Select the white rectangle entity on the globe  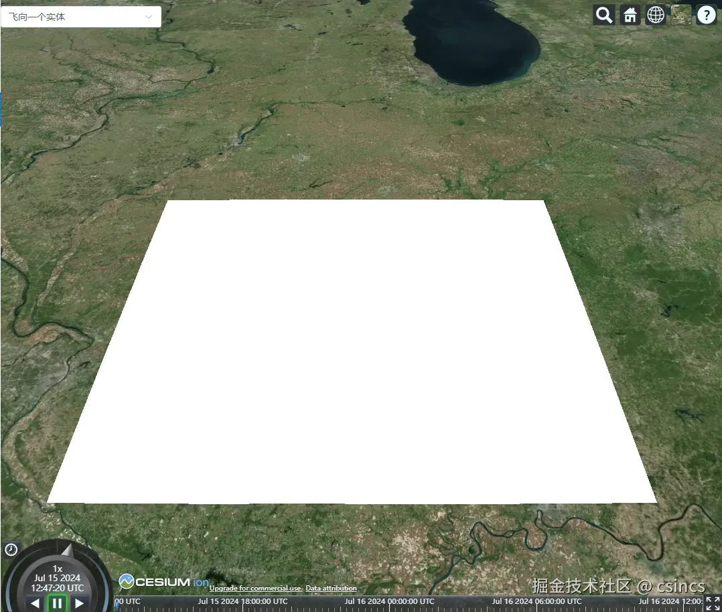[353, 352]
